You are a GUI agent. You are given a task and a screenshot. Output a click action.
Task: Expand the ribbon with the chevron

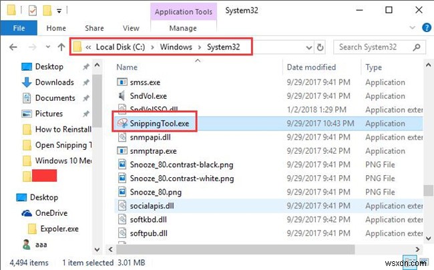pyautogui.click(x=412, y=27)
